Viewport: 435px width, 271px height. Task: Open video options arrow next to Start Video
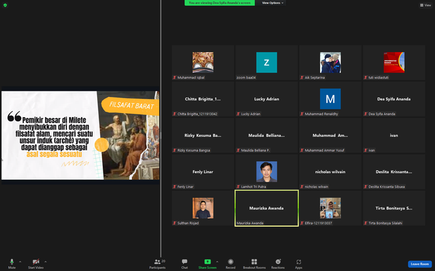pos(46,262)
